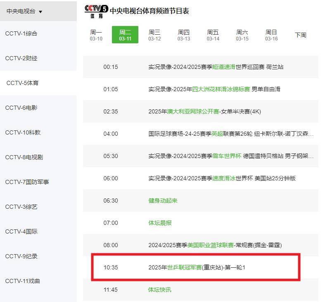Open the 体坛晨报 program link
This screenshot has height=302, width=323.
pyautogui.click(x=160, y=223)
